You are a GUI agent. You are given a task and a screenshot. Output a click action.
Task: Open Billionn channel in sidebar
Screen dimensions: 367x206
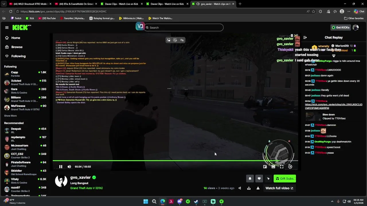(25, 99)
